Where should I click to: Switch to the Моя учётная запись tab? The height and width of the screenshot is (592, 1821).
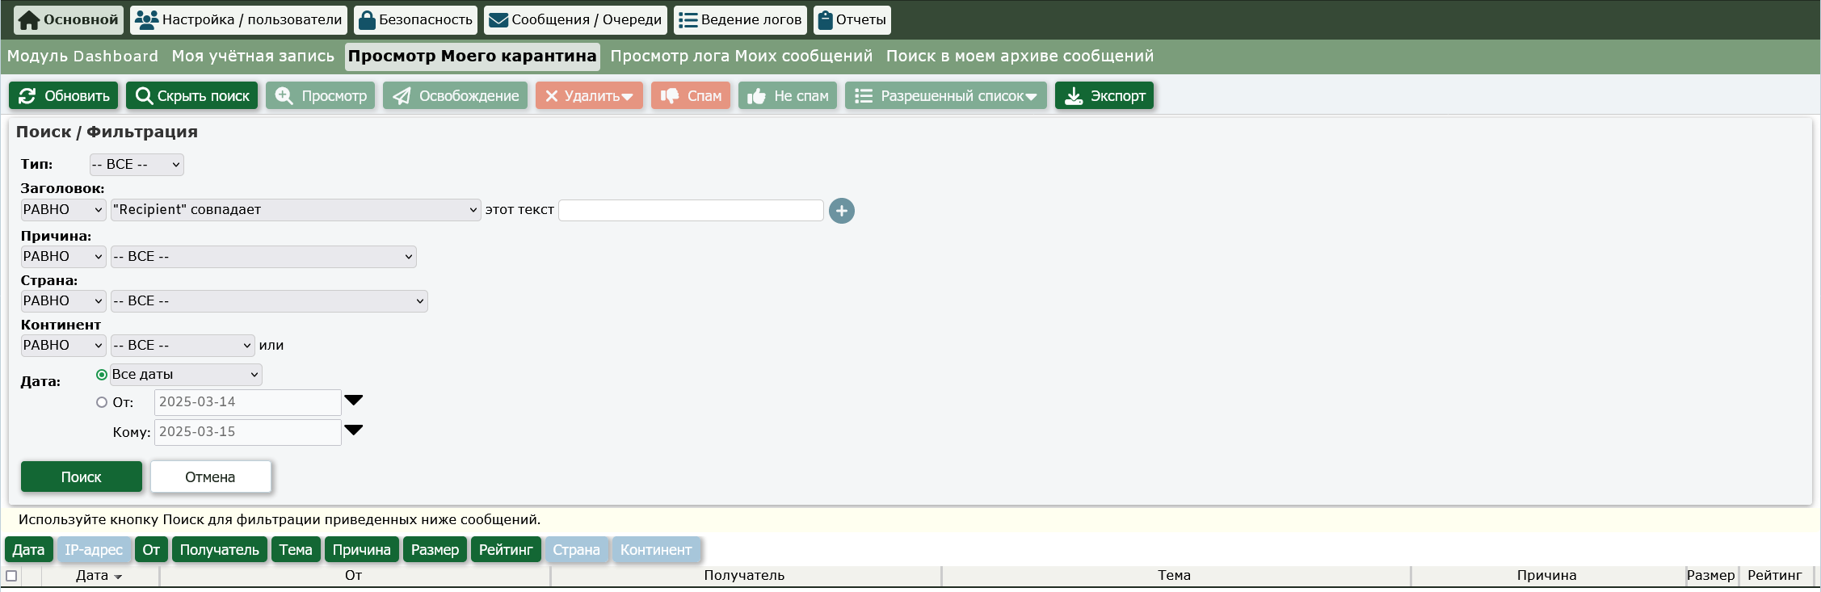[x=252, y=57]
